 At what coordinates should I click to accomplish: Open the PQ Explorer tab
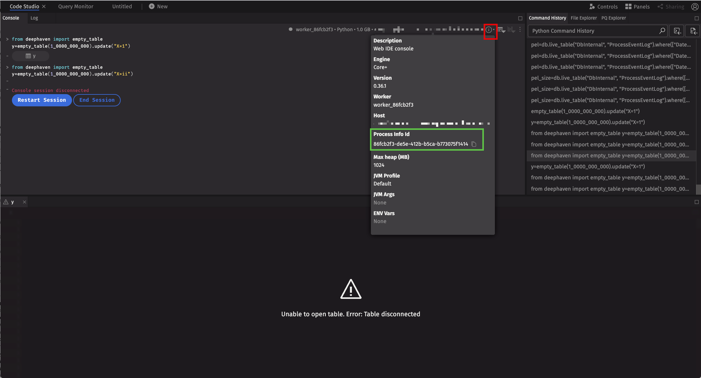[x=613, y=18]
